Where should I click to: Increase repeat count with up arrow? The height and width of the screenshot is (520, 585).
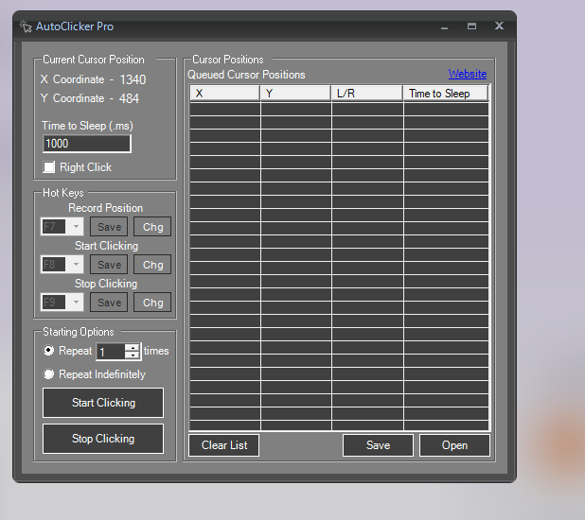click(133, 348)
